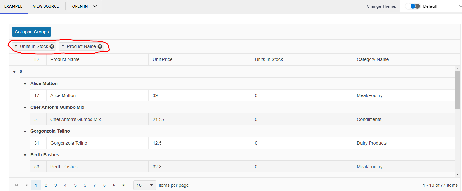Viewport: 462px width, 191px height.
Task: Click the Collapse Groups button
Action: click(32, 32)
